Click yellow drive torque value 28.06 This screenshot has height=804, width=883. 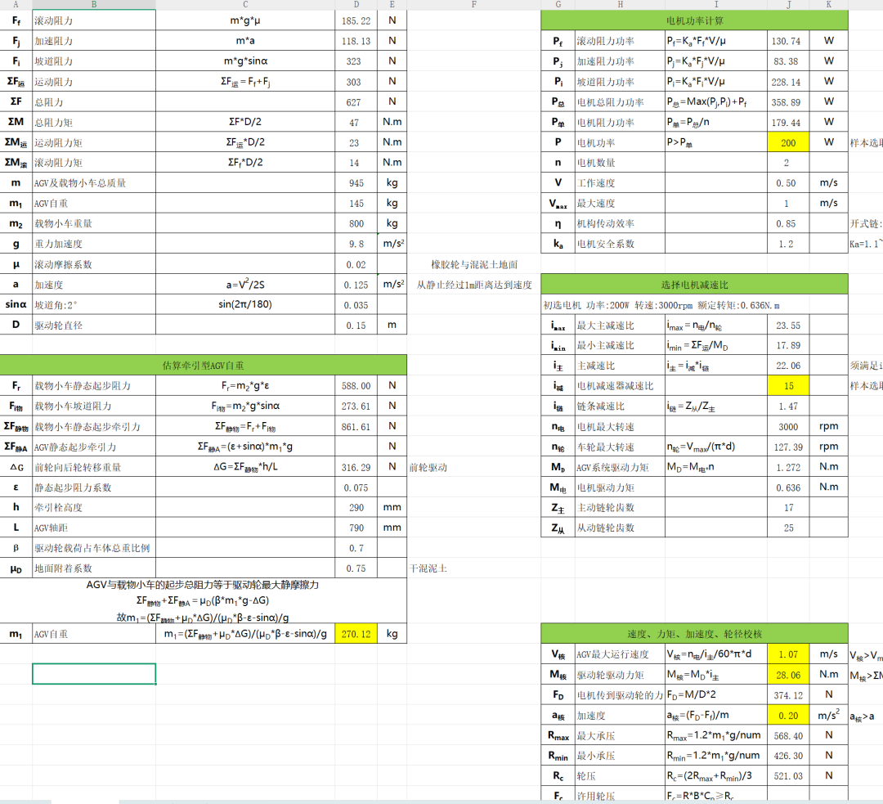(x=788, y=675)
